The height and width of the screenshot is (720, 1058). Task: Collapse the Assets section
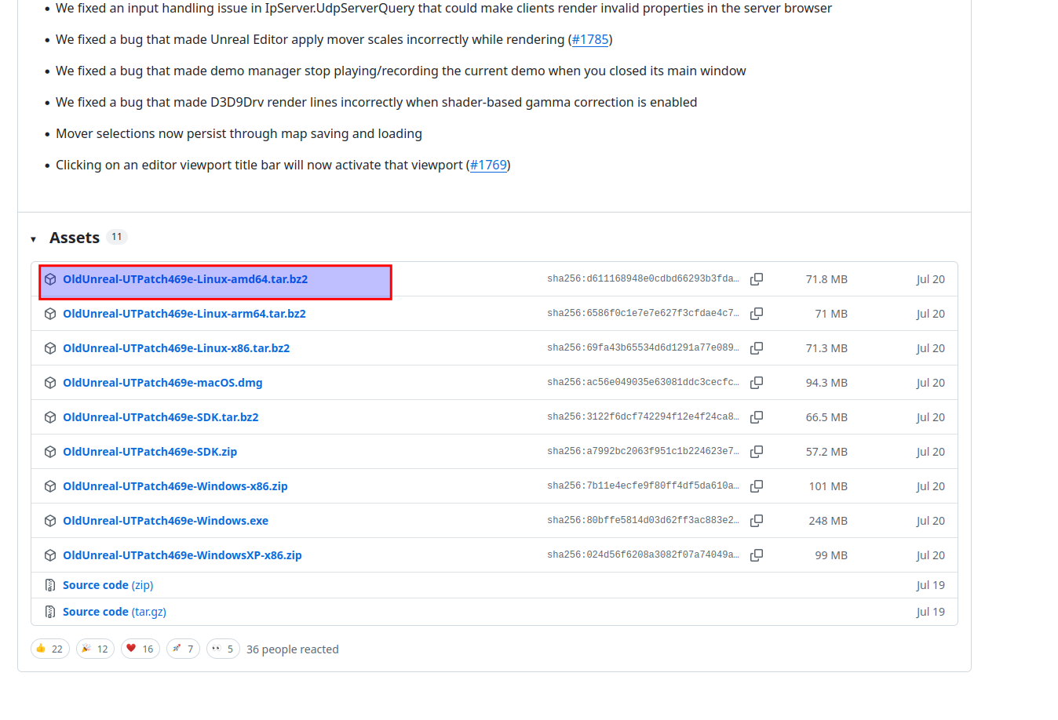pyautogui.click(x=34, y=238)
